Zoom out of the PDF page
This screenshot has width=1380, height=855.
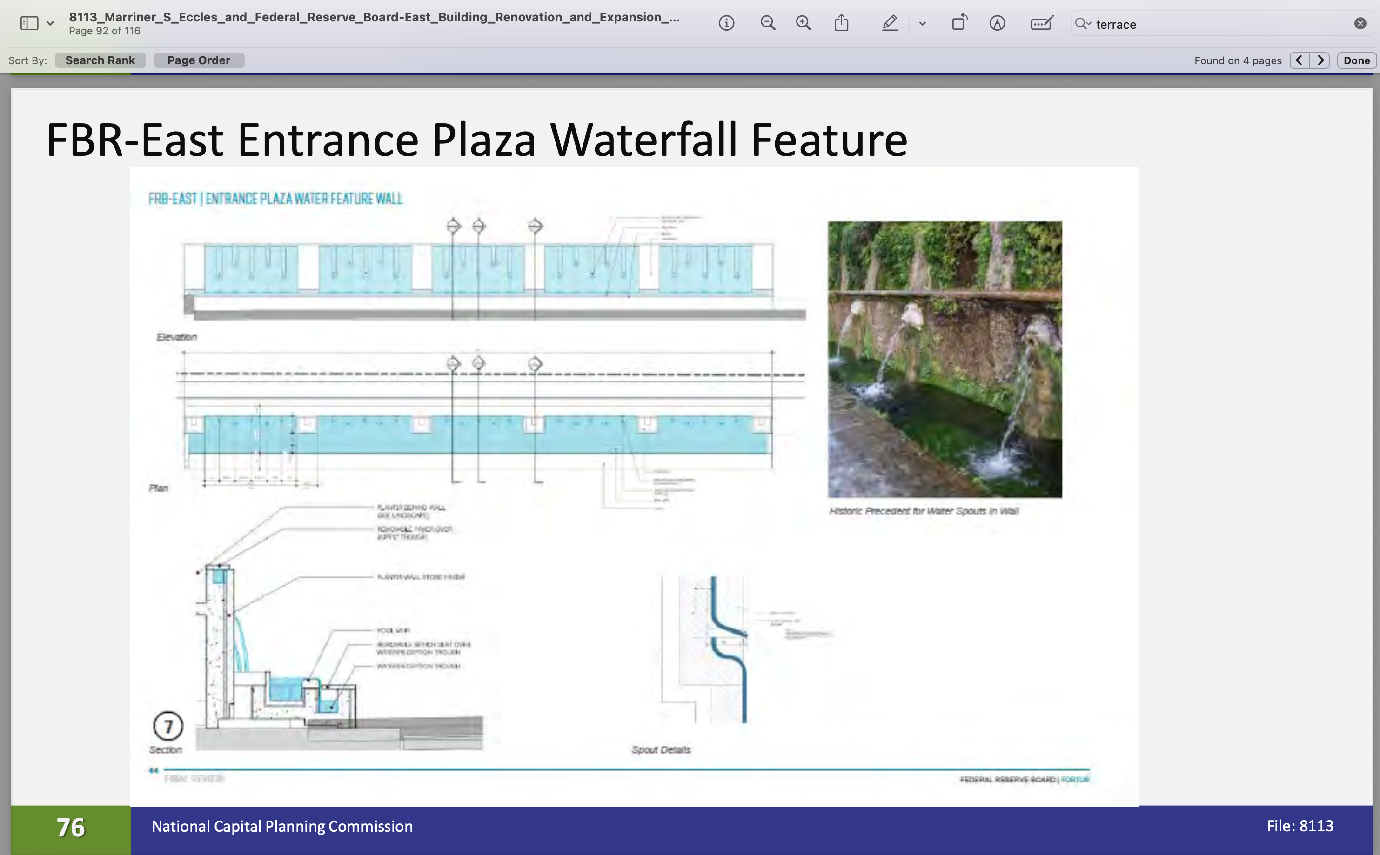pyautogui.click(x=768, y=23)
